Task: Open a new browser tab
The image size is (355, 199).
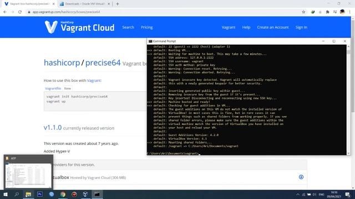Action: [x=118, y=4]
